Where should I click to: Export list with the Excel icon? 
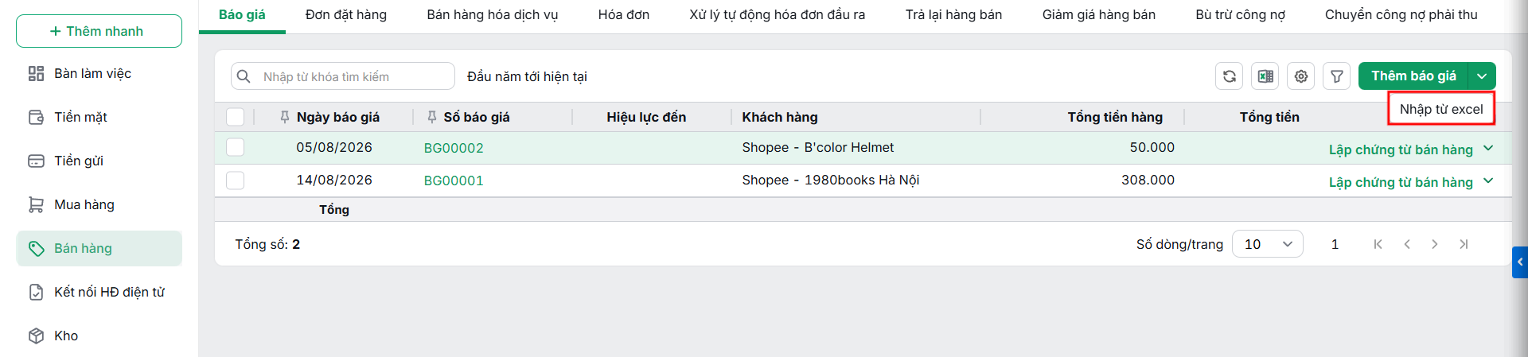1265,76
